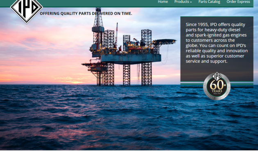Go to the Home page
The height and width of the screenshot is (151, 258).
[163, 2]
